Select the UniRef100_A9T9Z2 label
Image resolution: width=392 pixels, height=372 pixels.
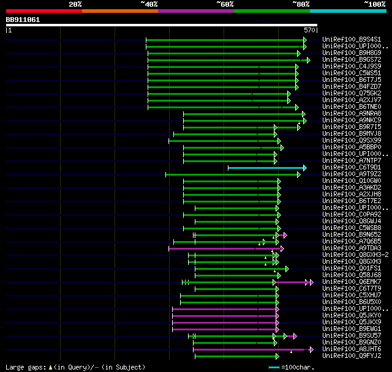coord(352,174)
